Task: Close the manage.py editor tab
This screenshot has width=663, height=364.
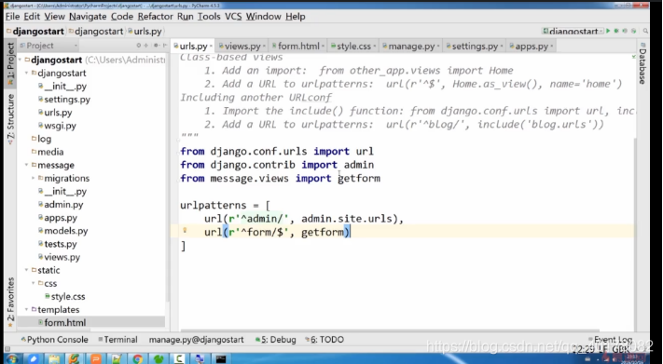Action: tap(438, 46)
